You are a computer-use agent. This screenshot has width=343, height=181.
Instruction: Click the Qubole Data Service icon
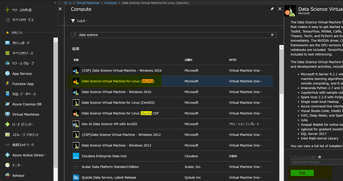76,177
